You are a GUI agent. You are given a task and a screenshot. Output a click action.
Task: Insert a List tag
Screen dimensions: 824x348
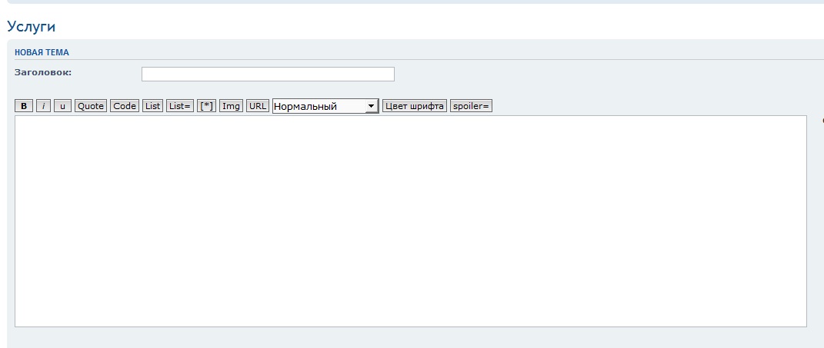(x=153, y=106)
